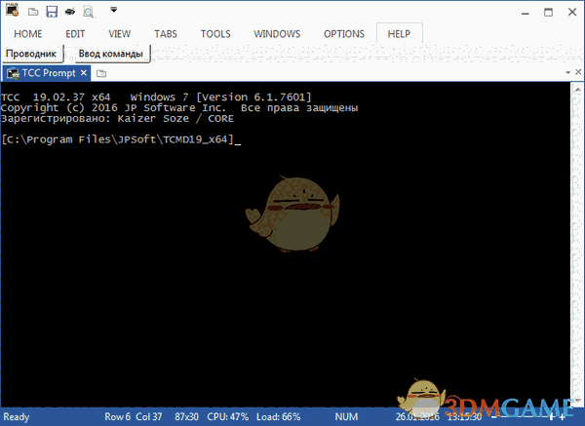585x426 pixels.
Task: Click the Проводник toolbar button
Action: coord(32,54)
